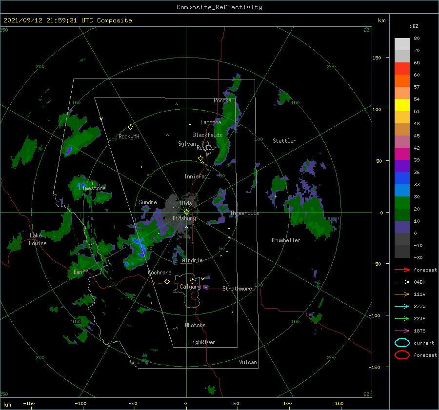Select the light gray 70-80 dBZ swatch
Image resolution: width=439 pixels, height=410 pixels.
point(402,44)
